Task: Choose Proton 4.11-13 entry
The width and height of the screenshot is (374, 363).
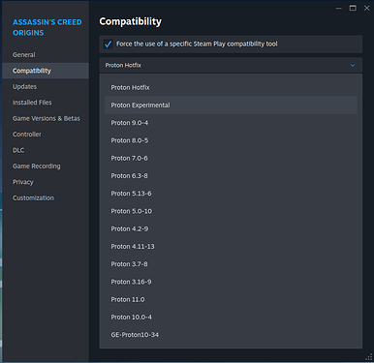Action: (x=231, y=247)
